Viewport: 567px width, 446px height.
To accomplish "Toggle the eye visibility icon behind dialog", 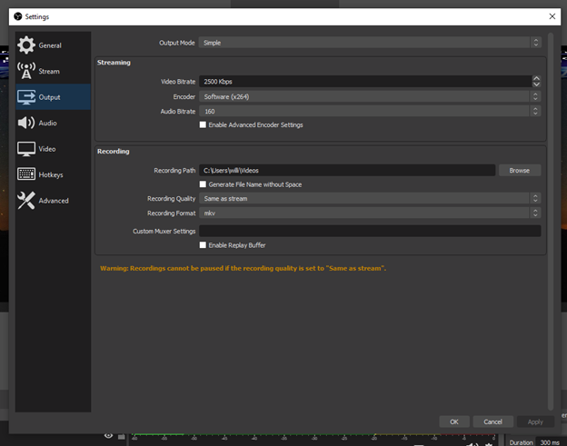I will click(108, 435).
